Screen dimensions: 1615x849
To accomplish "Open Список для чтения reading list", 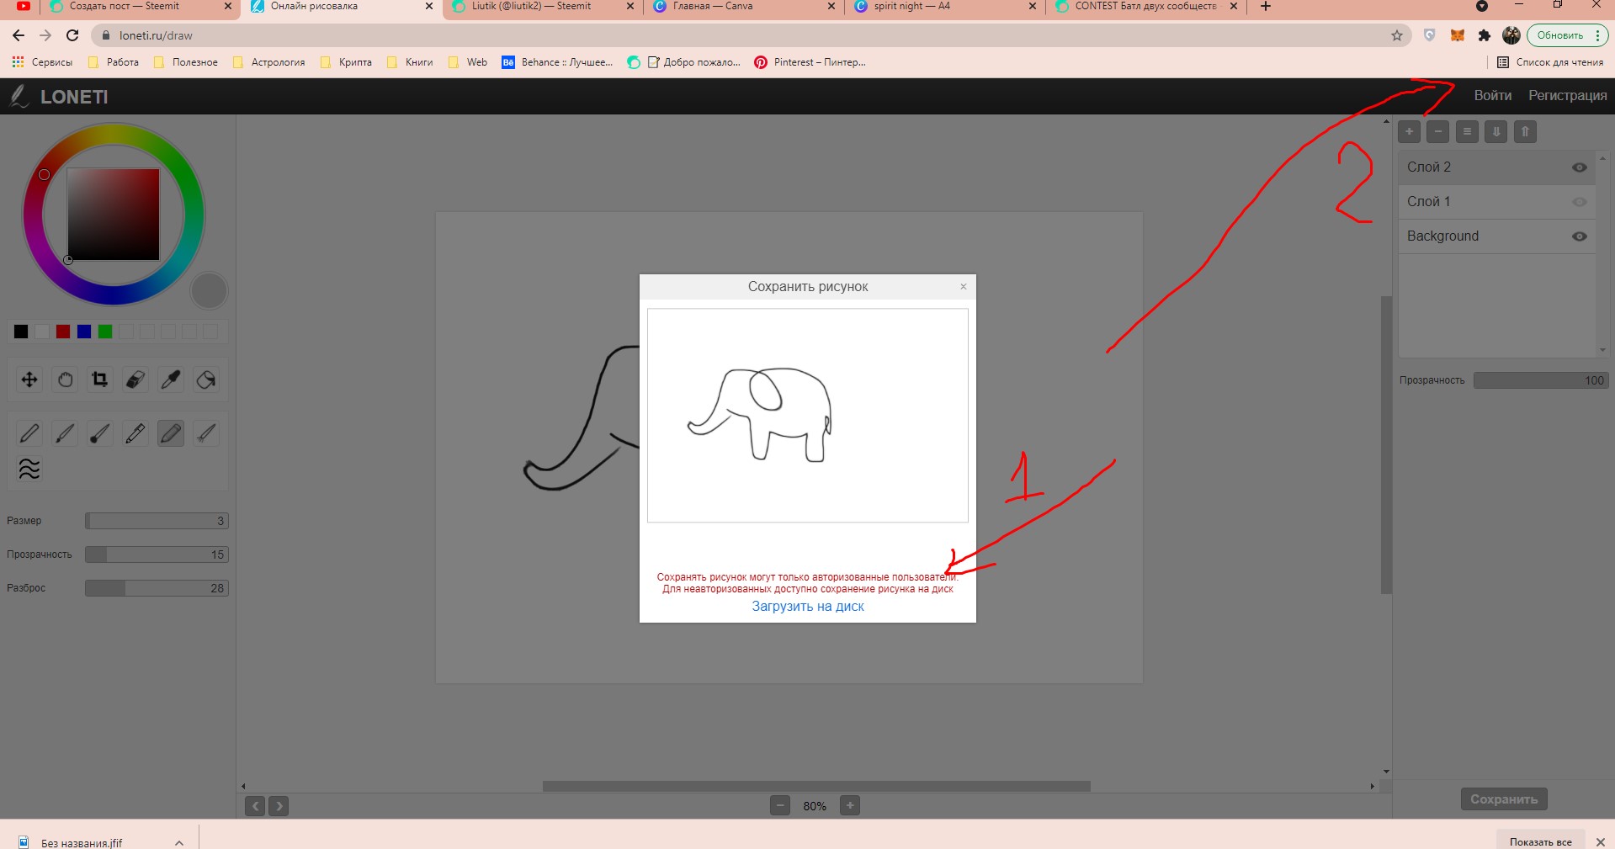I will pyautogui.click(x=1550, y=62).
